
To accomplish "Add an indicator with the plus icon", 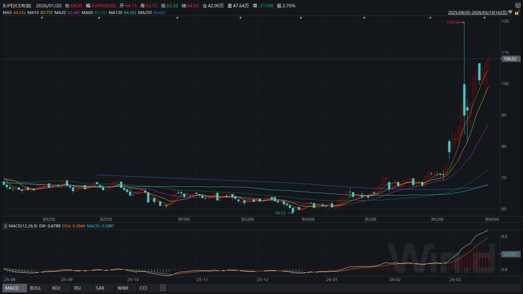I will pyautogui.click(x=163, y=288).
